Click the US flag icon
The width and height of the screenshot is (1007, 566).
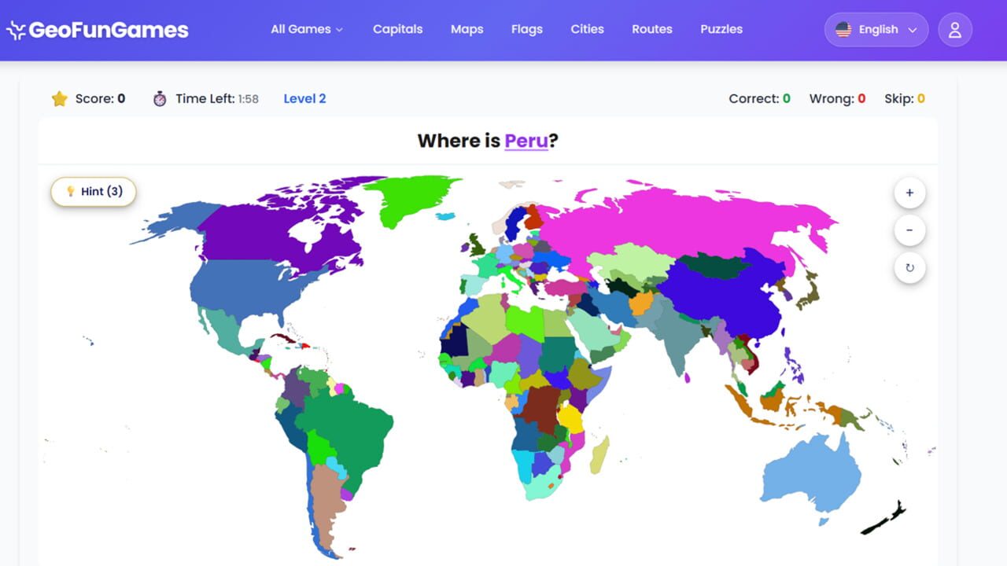(x=843, y=30)
